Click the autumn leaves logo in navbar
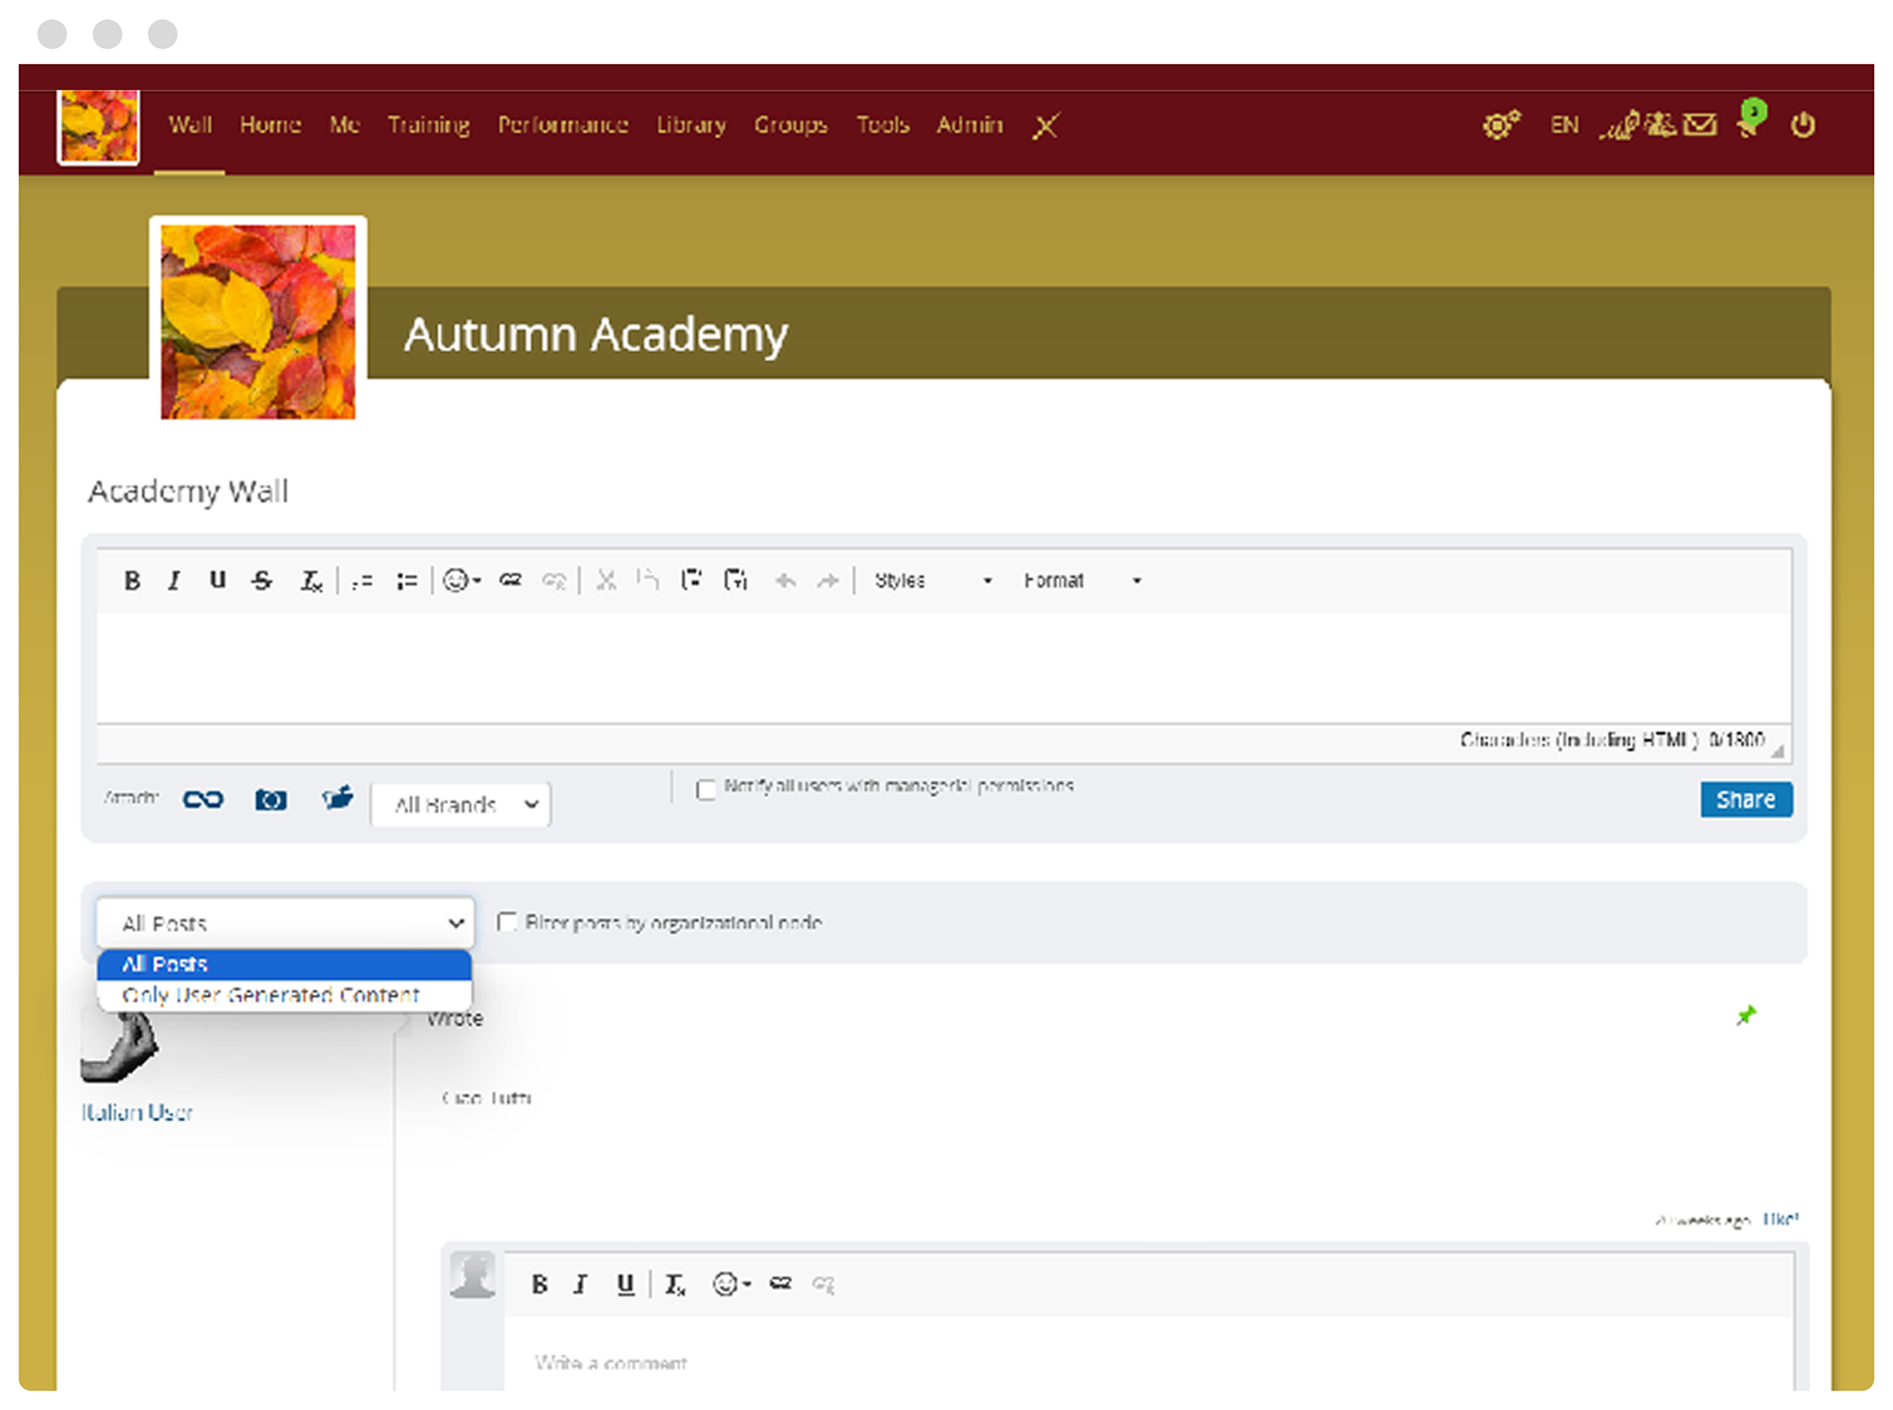 [99, 126]
